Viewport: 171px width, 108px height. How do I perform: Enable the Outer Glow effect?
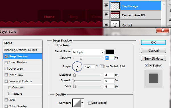[x=6, y=68]
